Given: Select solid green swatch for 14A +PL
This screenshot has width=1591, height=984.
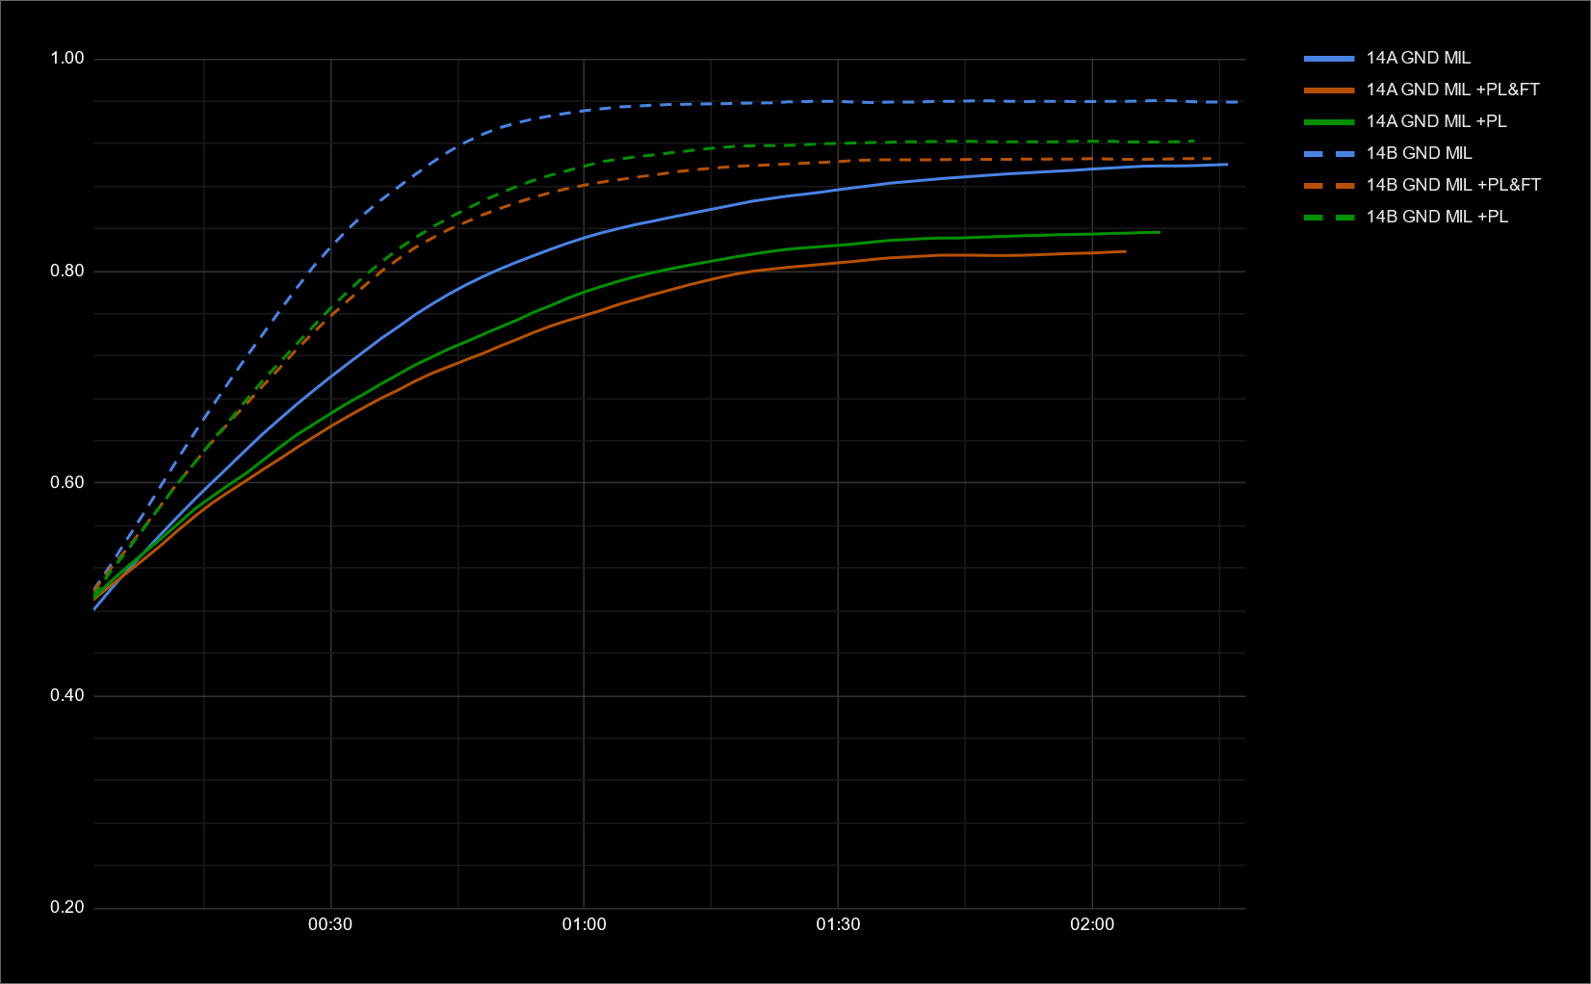Looking at the screenshot, I should tap(1329, 122).
